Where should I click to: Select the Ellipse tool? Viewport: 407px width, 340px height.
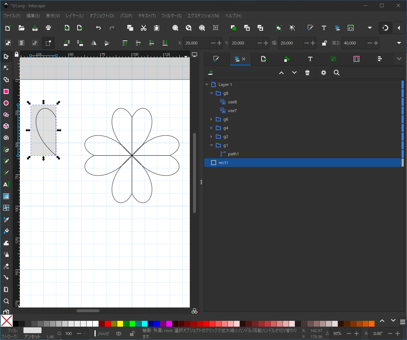click(x=6, y=103)
